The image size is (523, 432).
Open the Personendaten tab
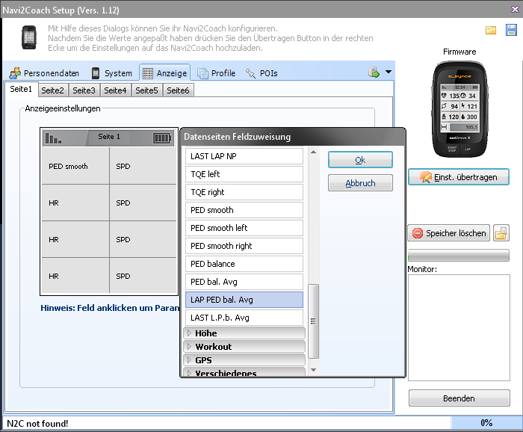pos(44,73)
